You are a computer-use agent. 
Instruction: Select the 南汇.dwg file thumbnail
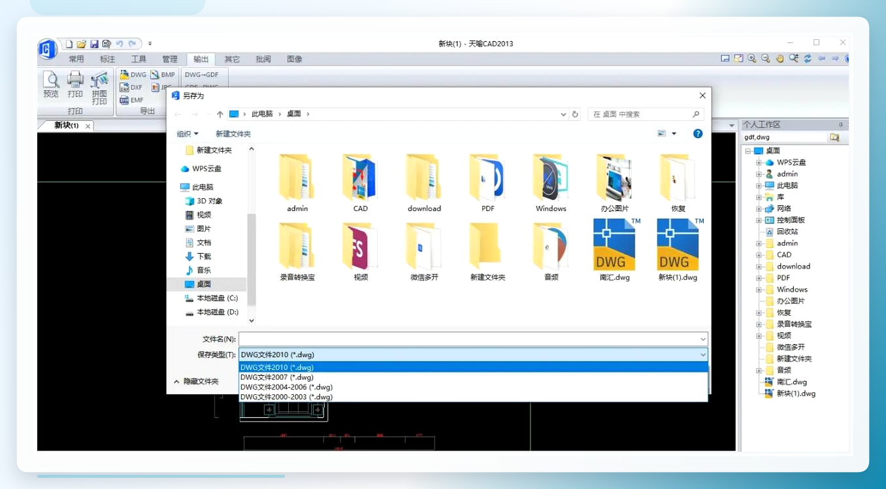tap(614, 250)
